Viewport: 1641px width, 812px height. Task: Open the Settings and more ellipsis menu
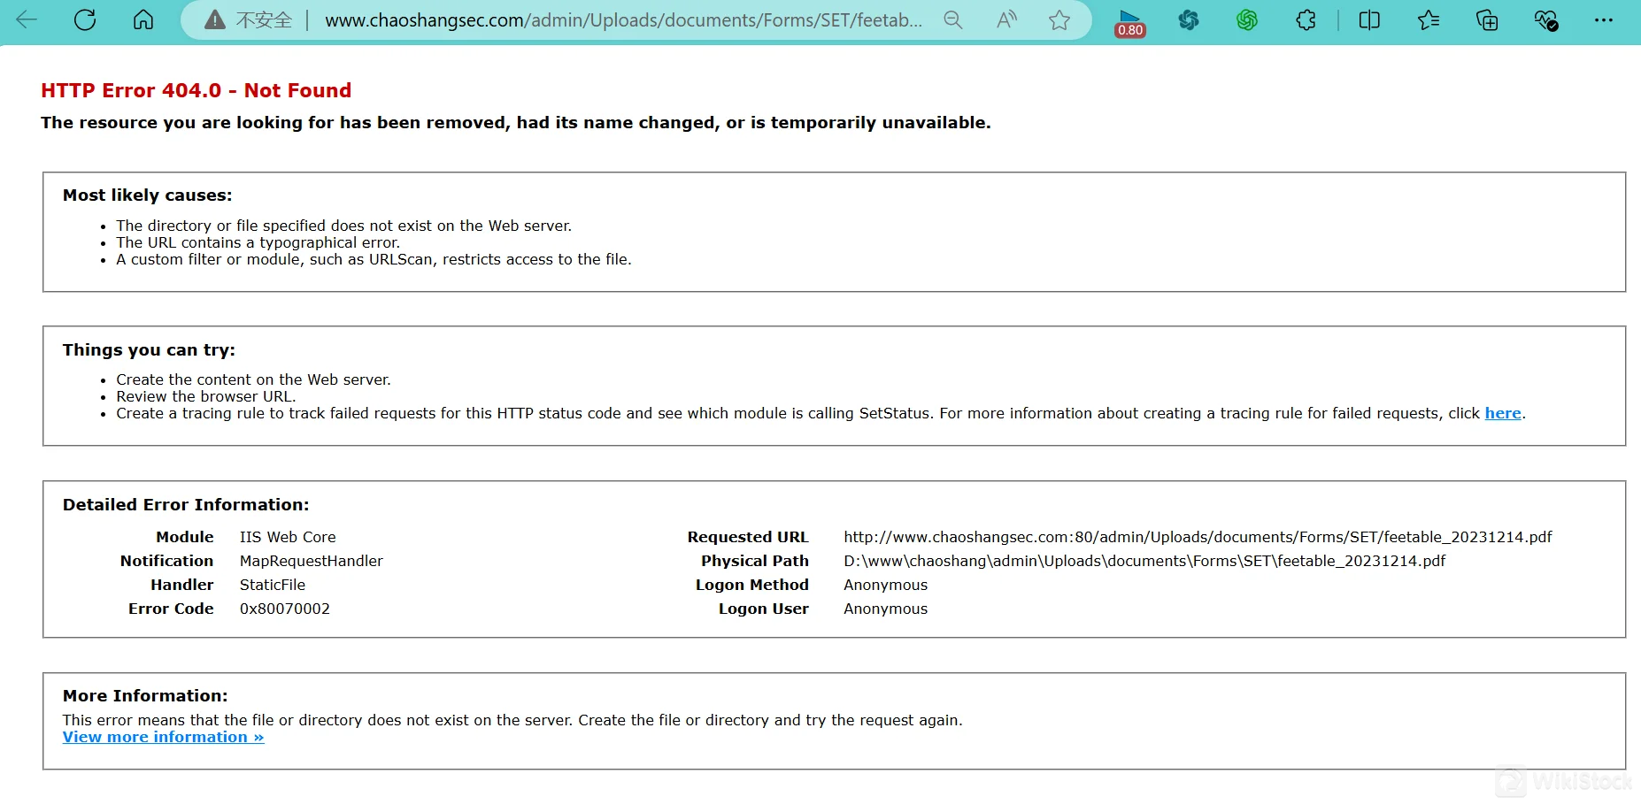pyautogui.click(x=1604, y=19)
